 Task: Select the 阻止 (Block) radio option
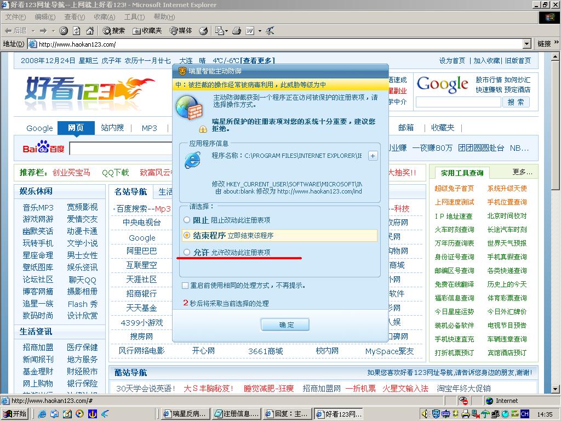click(x=187, y=220)
